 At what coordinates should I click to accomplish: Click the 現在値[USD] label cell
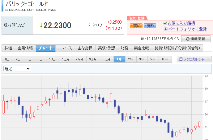(17, 25)
